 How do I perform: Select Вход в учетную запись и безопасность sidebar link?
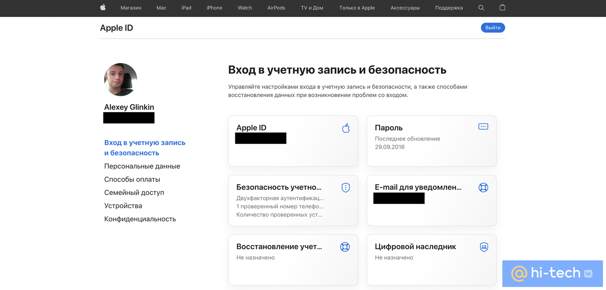tap(145, 148)
